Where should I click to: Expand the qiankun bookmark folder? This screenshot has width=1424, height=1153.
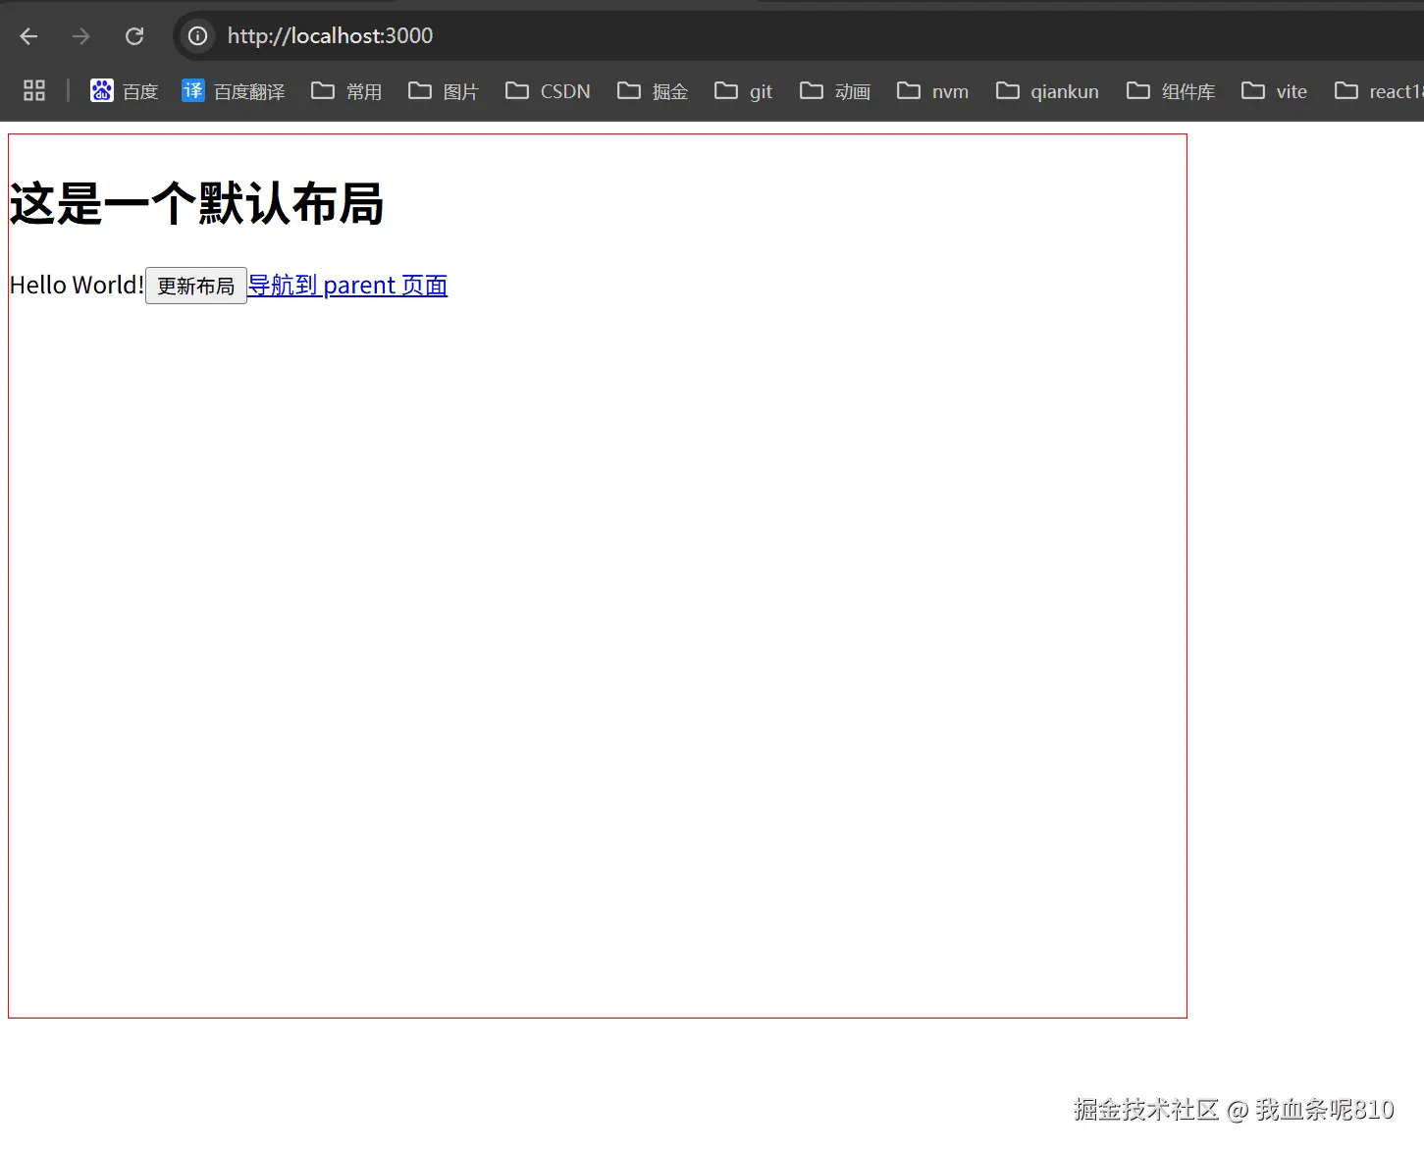(x=1047, y=91)
